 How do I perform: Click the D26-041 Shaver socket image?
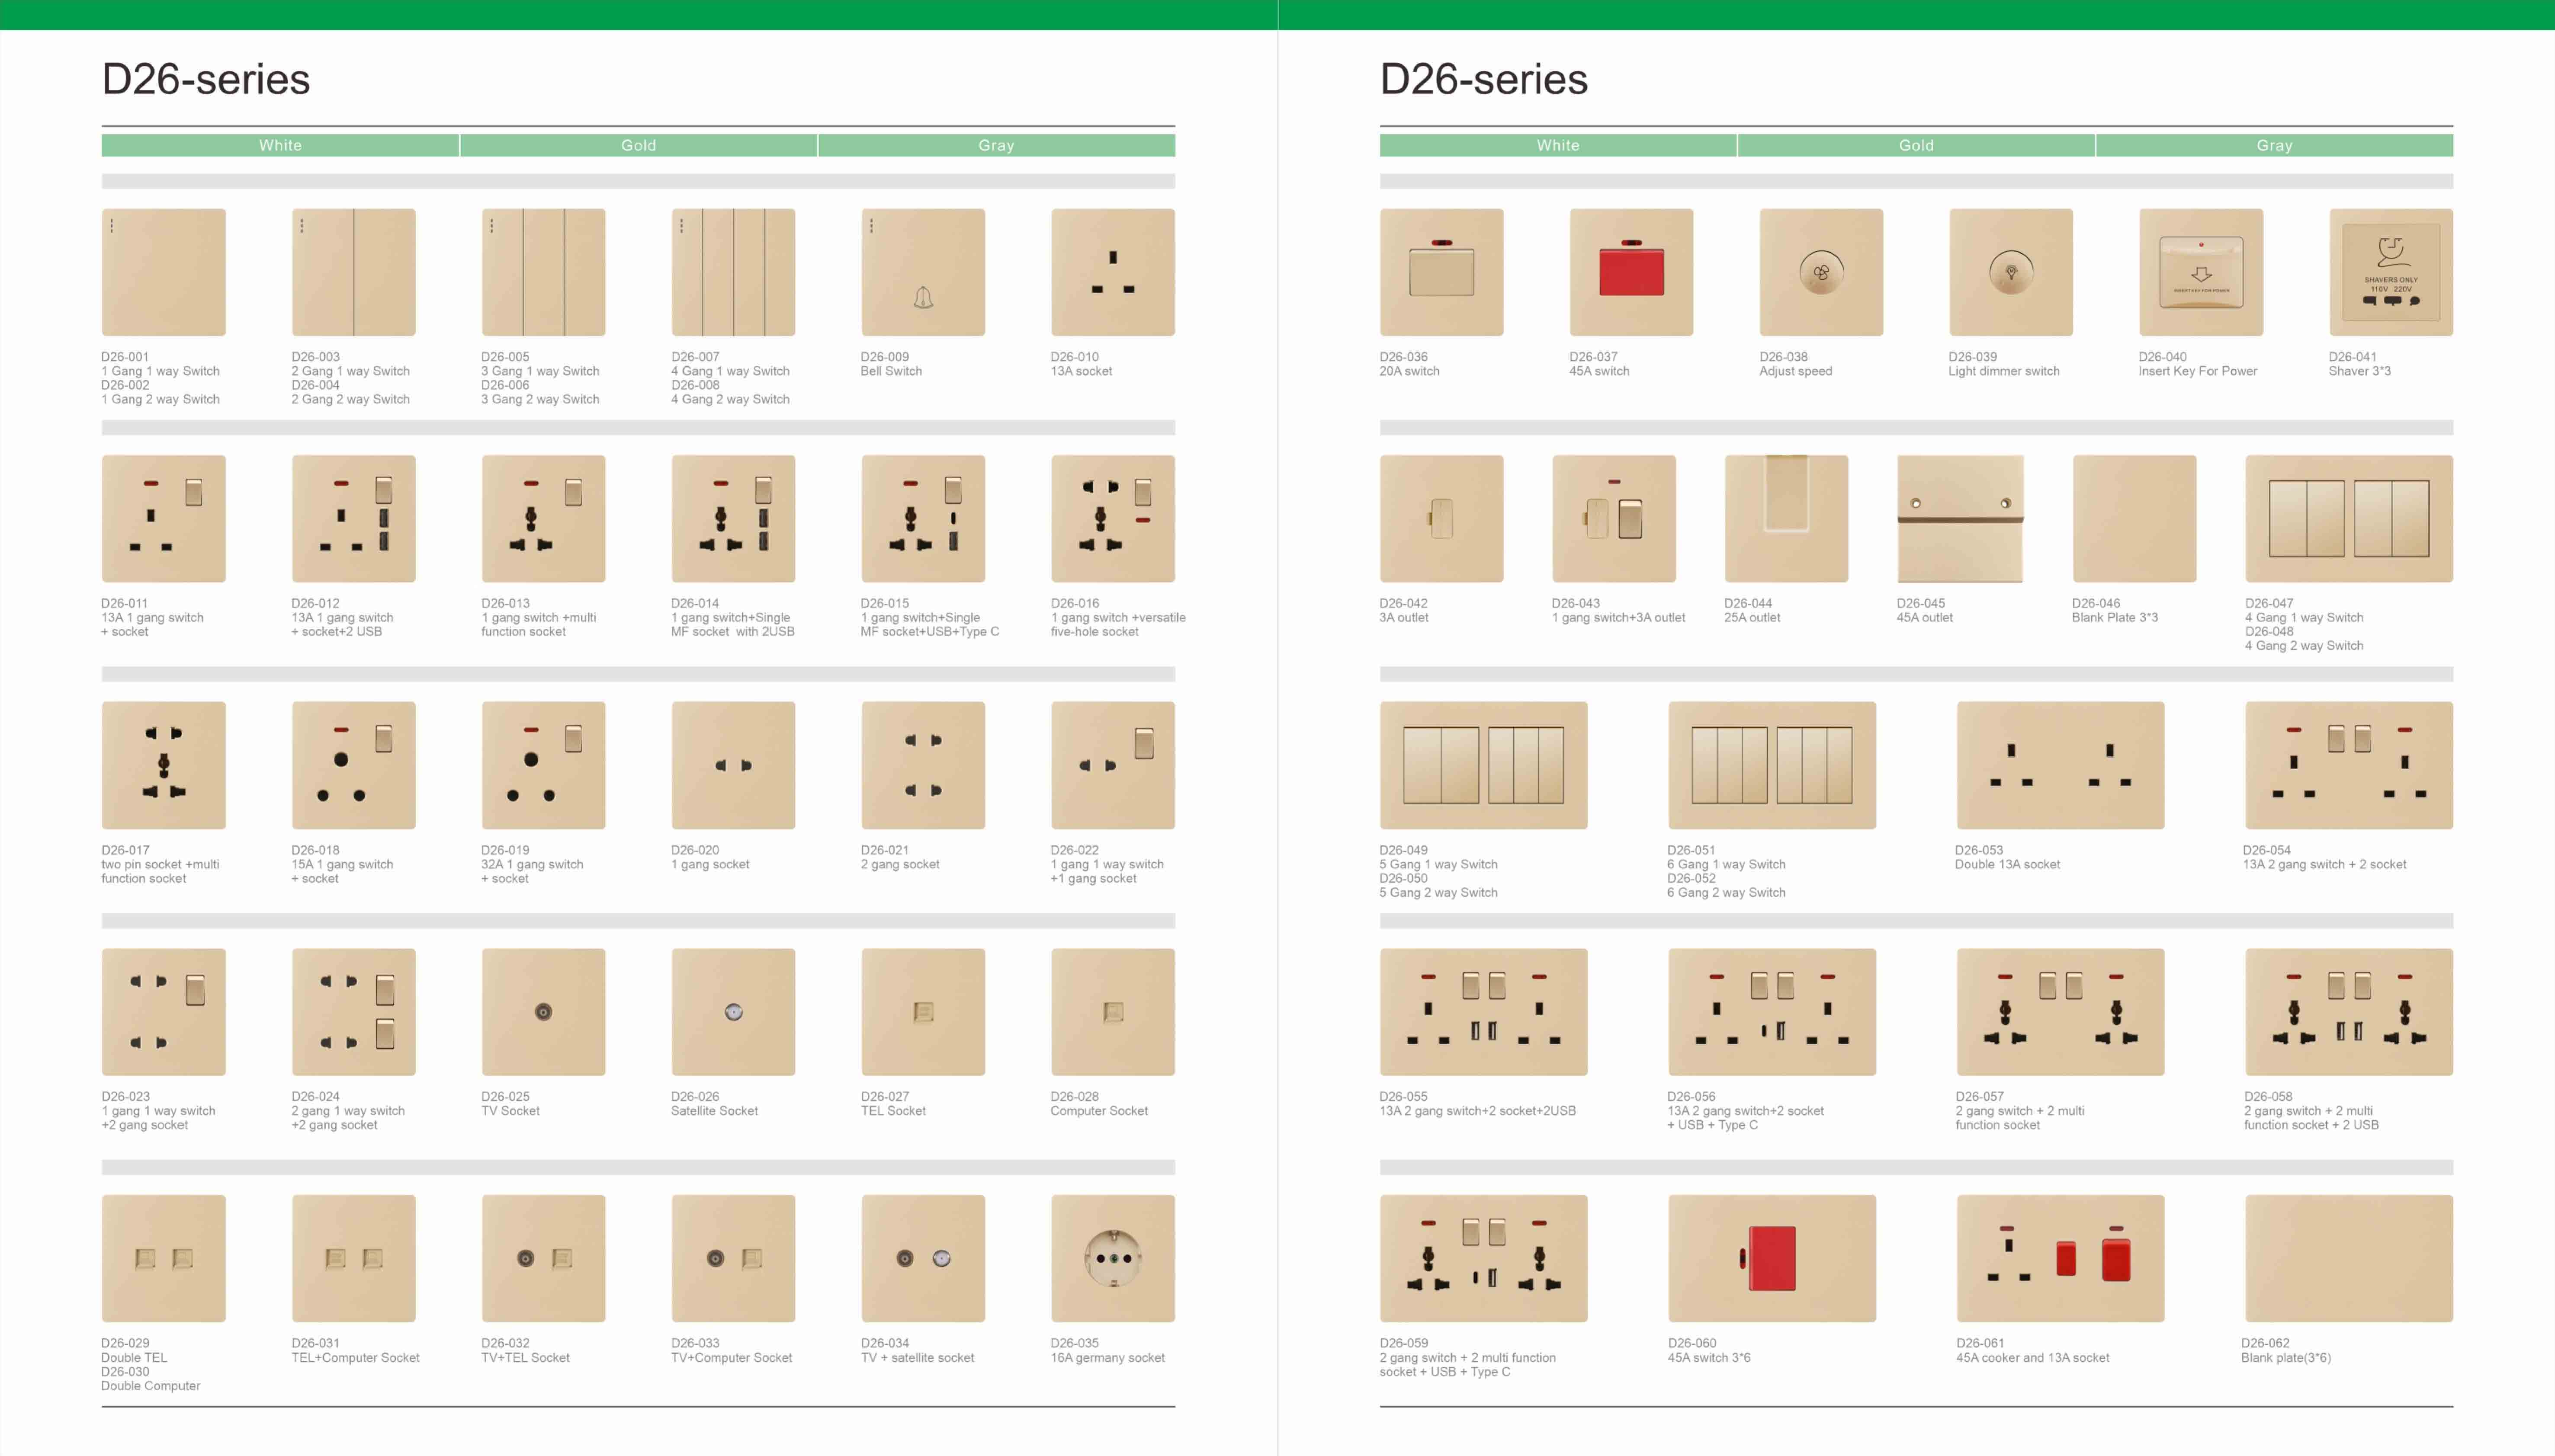2391,272
